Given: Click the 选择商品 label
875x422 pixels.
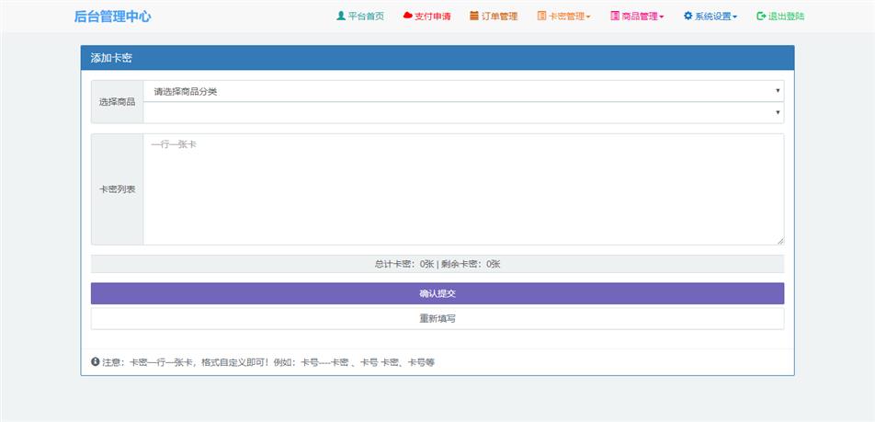Looking at the screenshot, I should 118,101.
